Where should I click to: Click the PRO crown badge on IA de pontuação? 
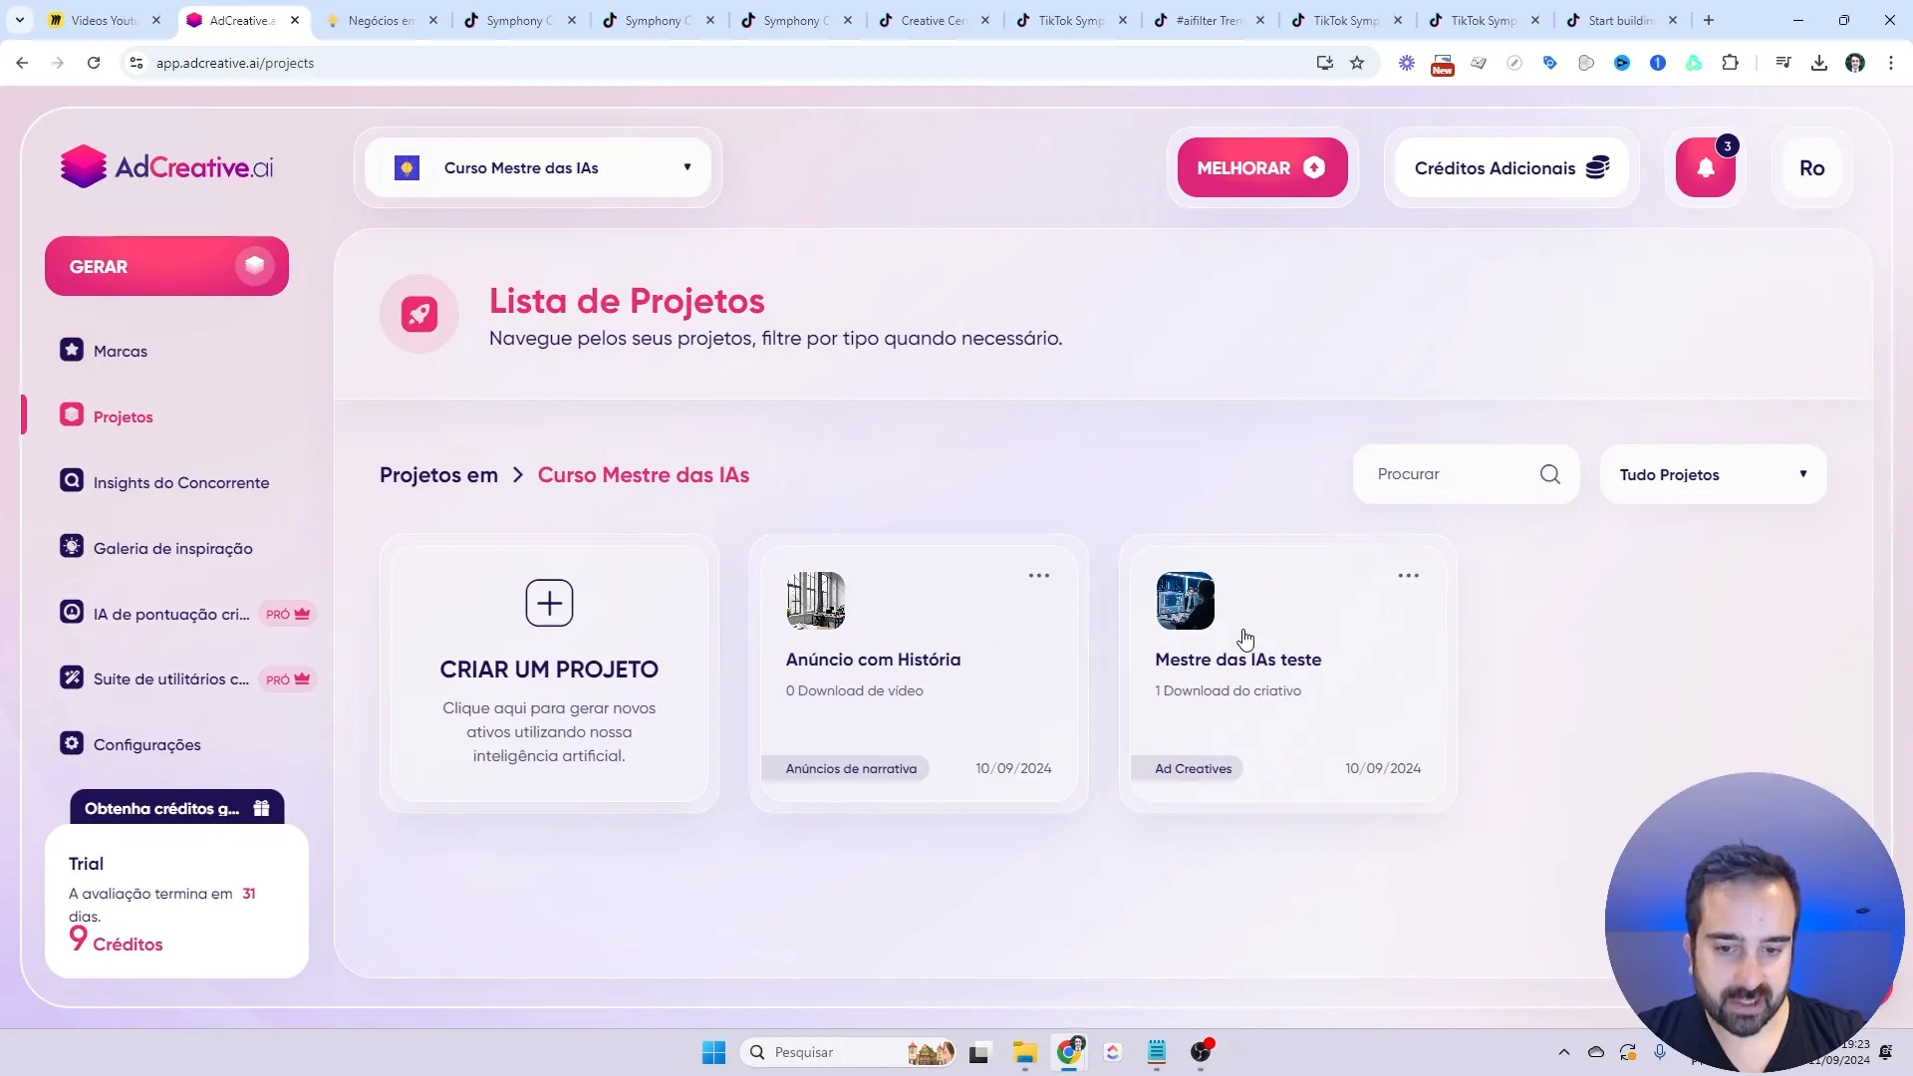click(x=288, y=614)
